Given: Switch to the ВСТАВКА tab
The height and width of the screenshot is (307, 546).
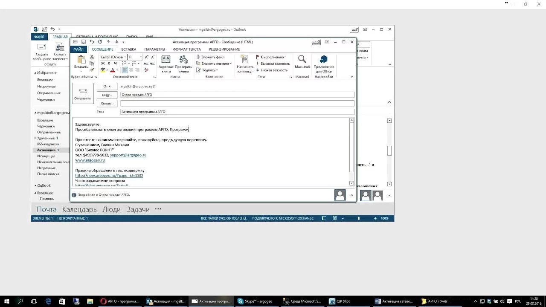Looking at the screenshot, I should [x=129, y=49].
